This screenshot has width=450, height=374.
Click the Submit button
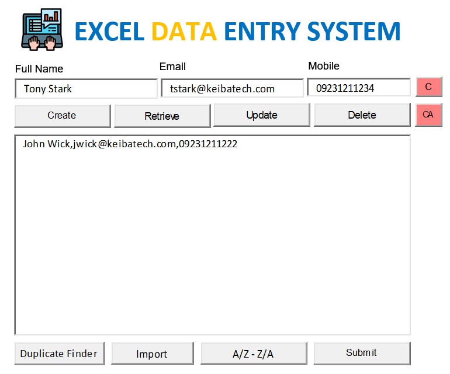pyautogui.click(x=362, y=353)
